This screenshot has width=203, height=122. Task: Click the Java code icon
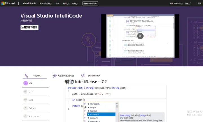pyautogui.click(x=25, y=100)
